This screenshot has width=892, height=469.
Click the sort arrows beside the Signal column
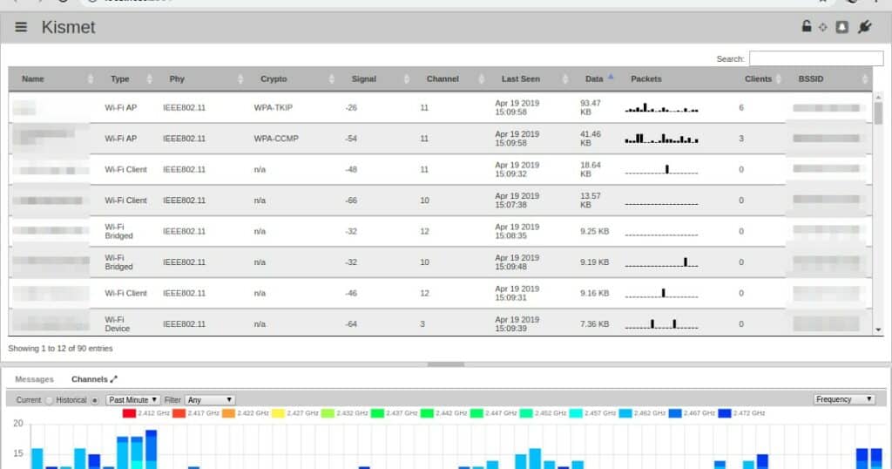[x=407, y=79]
